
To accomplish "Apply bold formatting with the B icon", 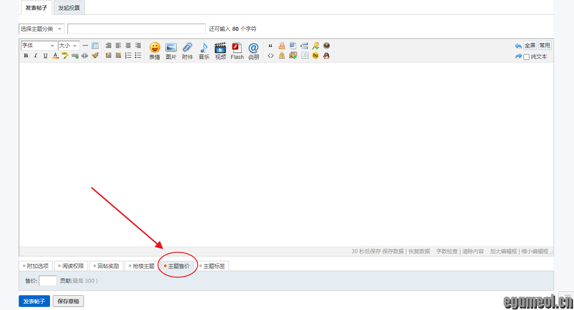I will click(26, 56).
